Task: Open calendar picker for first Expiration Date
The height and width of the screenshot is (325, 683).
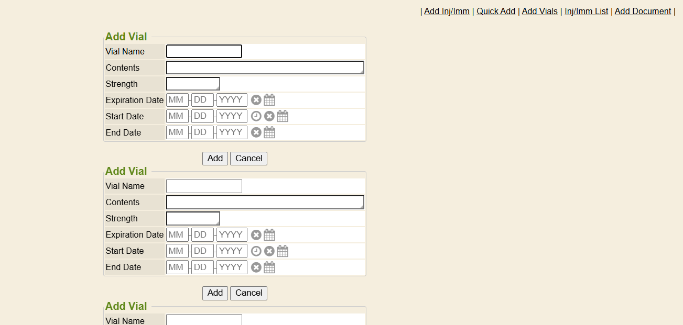Action: pos(269,100)
